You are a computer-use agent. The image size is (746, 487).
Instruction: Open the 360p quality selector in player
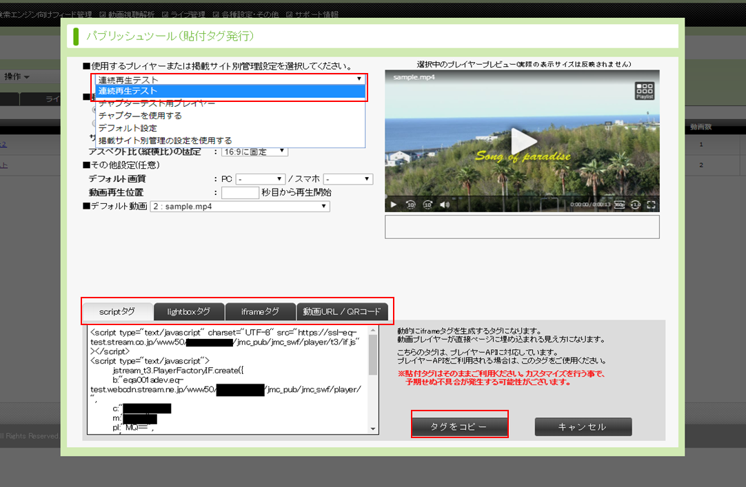pos(619,205)
